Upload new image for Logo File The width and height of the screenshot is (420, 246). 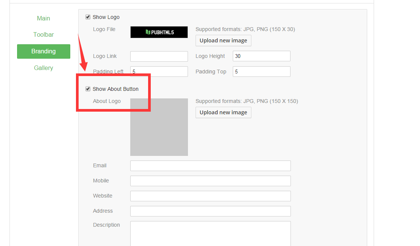(x=223, y=40)
